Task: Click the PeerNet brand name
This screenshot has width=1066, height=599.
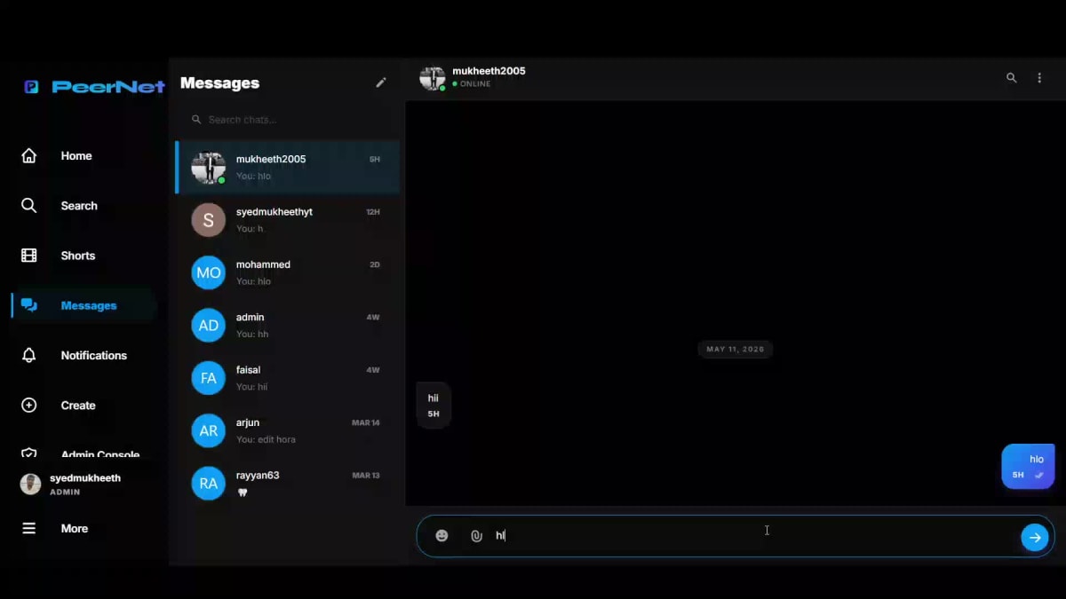Action: tap(108, 87)
